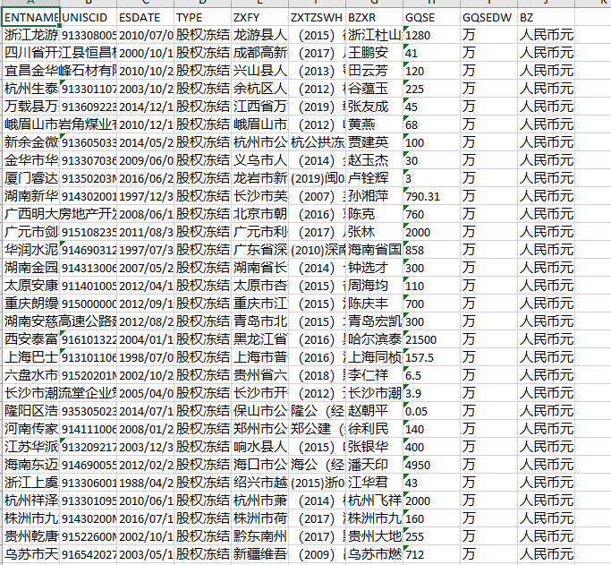
Task: Select the 张林 cell
Action: 375,232
